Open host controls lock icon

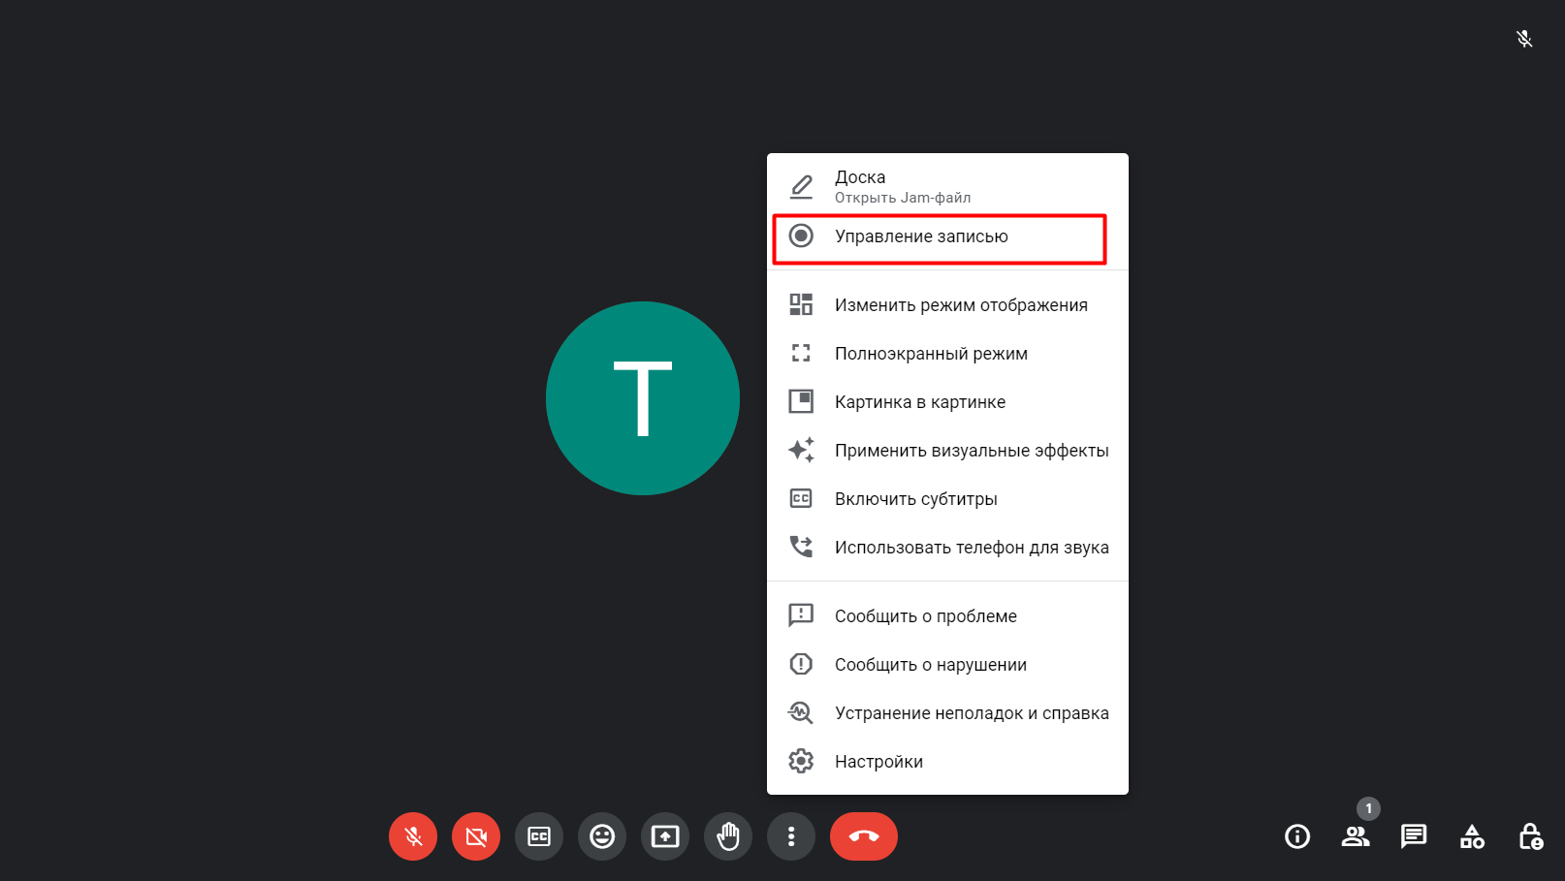click(1530, 836)
